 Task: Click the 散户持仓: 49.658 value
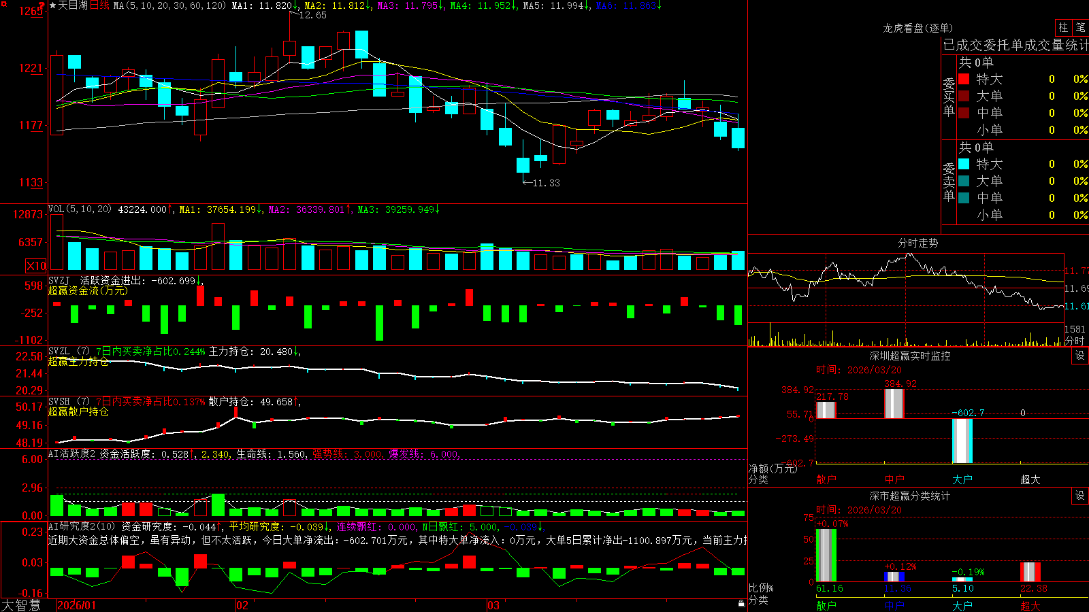(x=250, y=401)
